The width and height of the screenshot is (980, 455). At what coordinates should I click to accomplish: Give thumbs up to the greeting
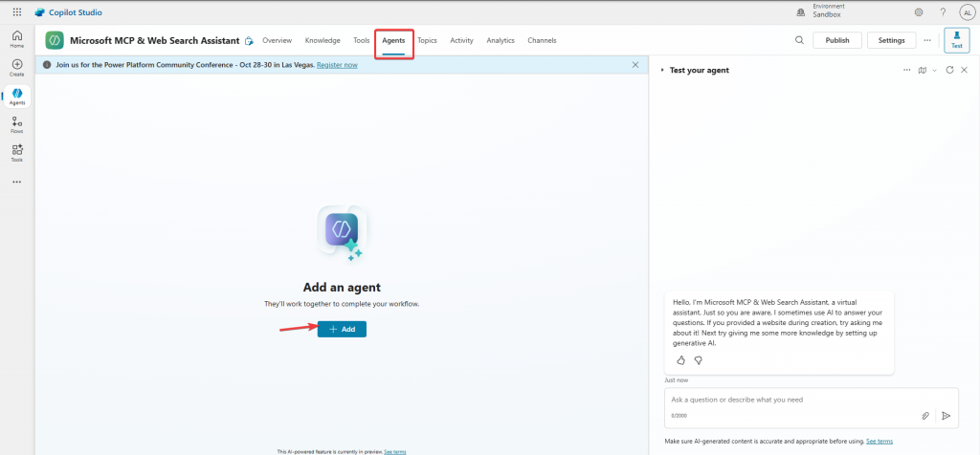681,360
